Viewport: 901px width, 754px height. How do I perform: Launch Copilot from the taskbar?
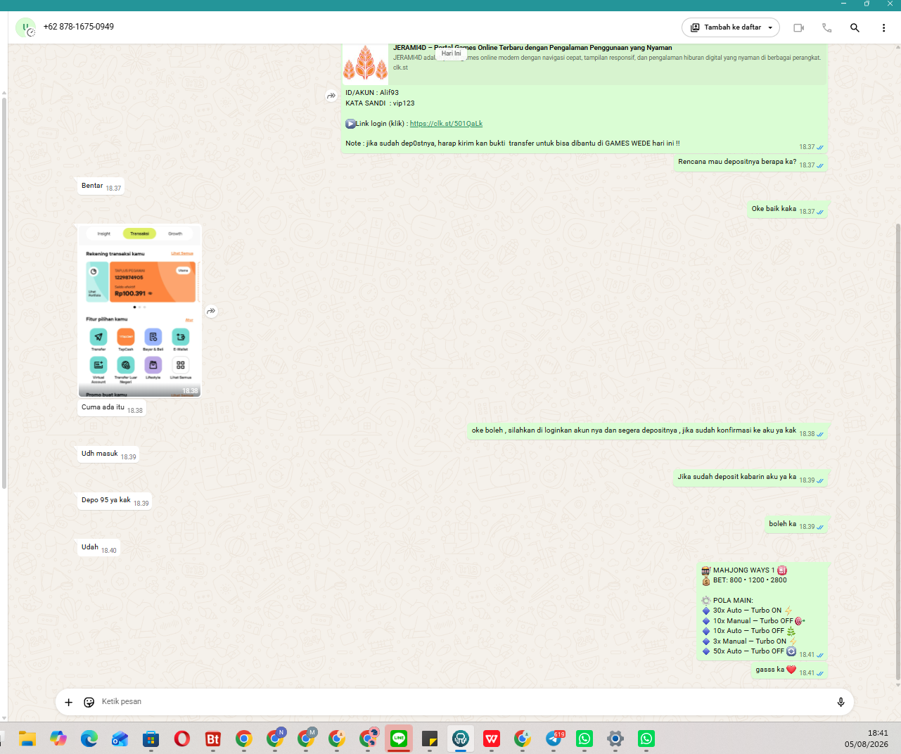click(58, 739)
